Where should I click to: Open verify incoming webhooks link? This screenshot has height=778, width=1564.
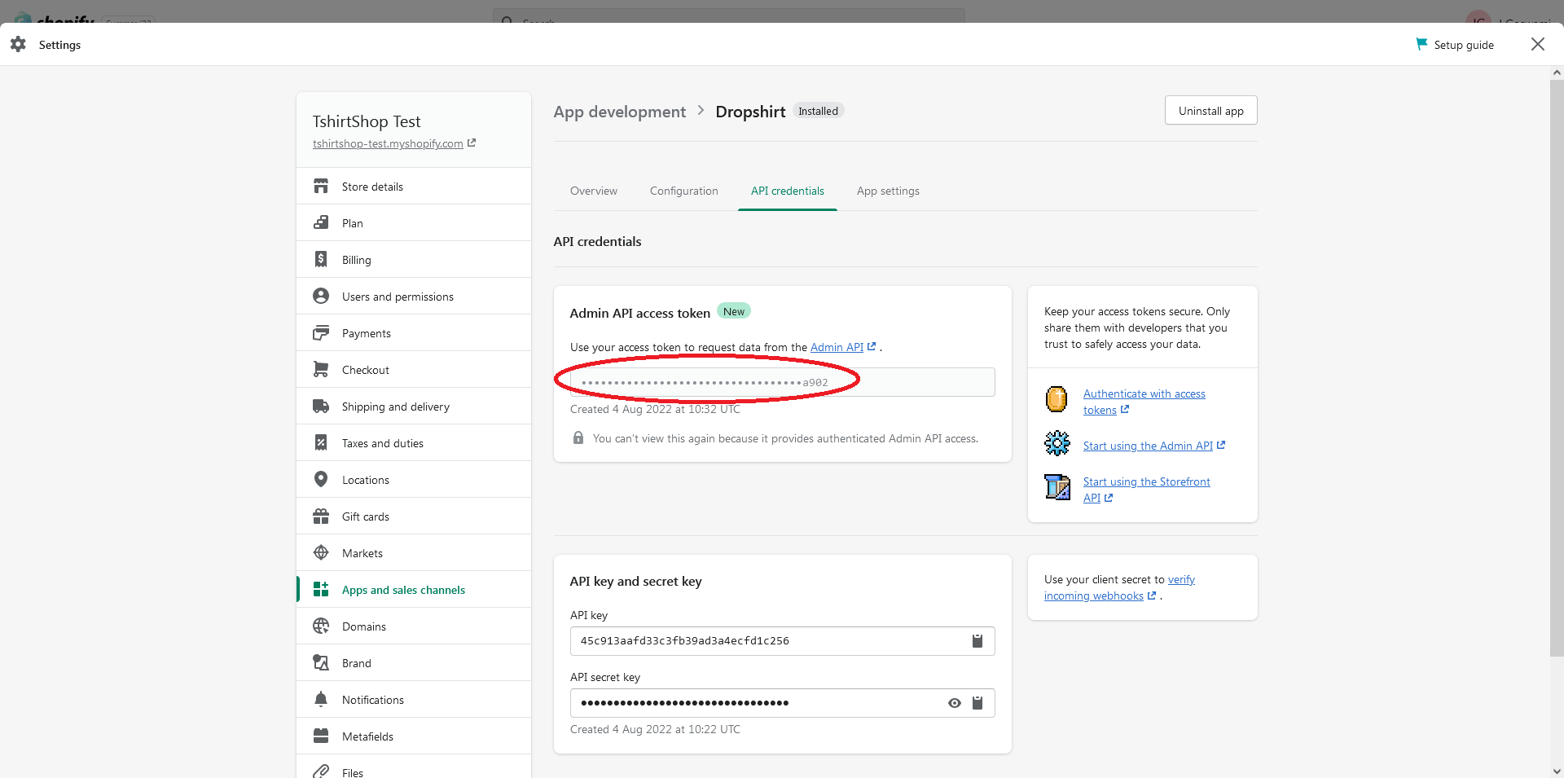pos(1119,587)
